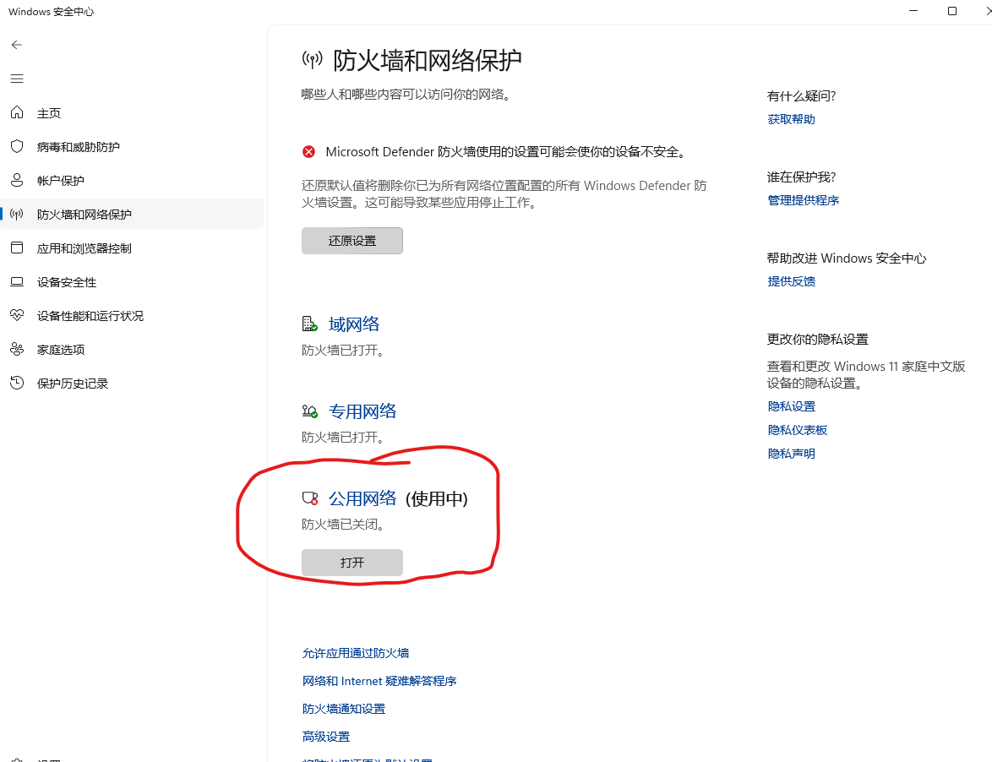Image resolution: width=992 pixels, height=762 pixels.
Task: Click the antenna icon for 防火墙和网络保护 in sidebar
Action: point(17,214)
